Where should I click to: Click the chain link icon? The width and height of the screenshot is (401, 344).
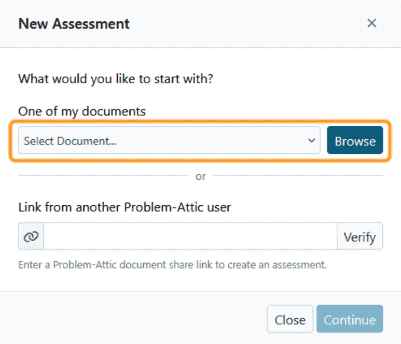click(31, 236)
